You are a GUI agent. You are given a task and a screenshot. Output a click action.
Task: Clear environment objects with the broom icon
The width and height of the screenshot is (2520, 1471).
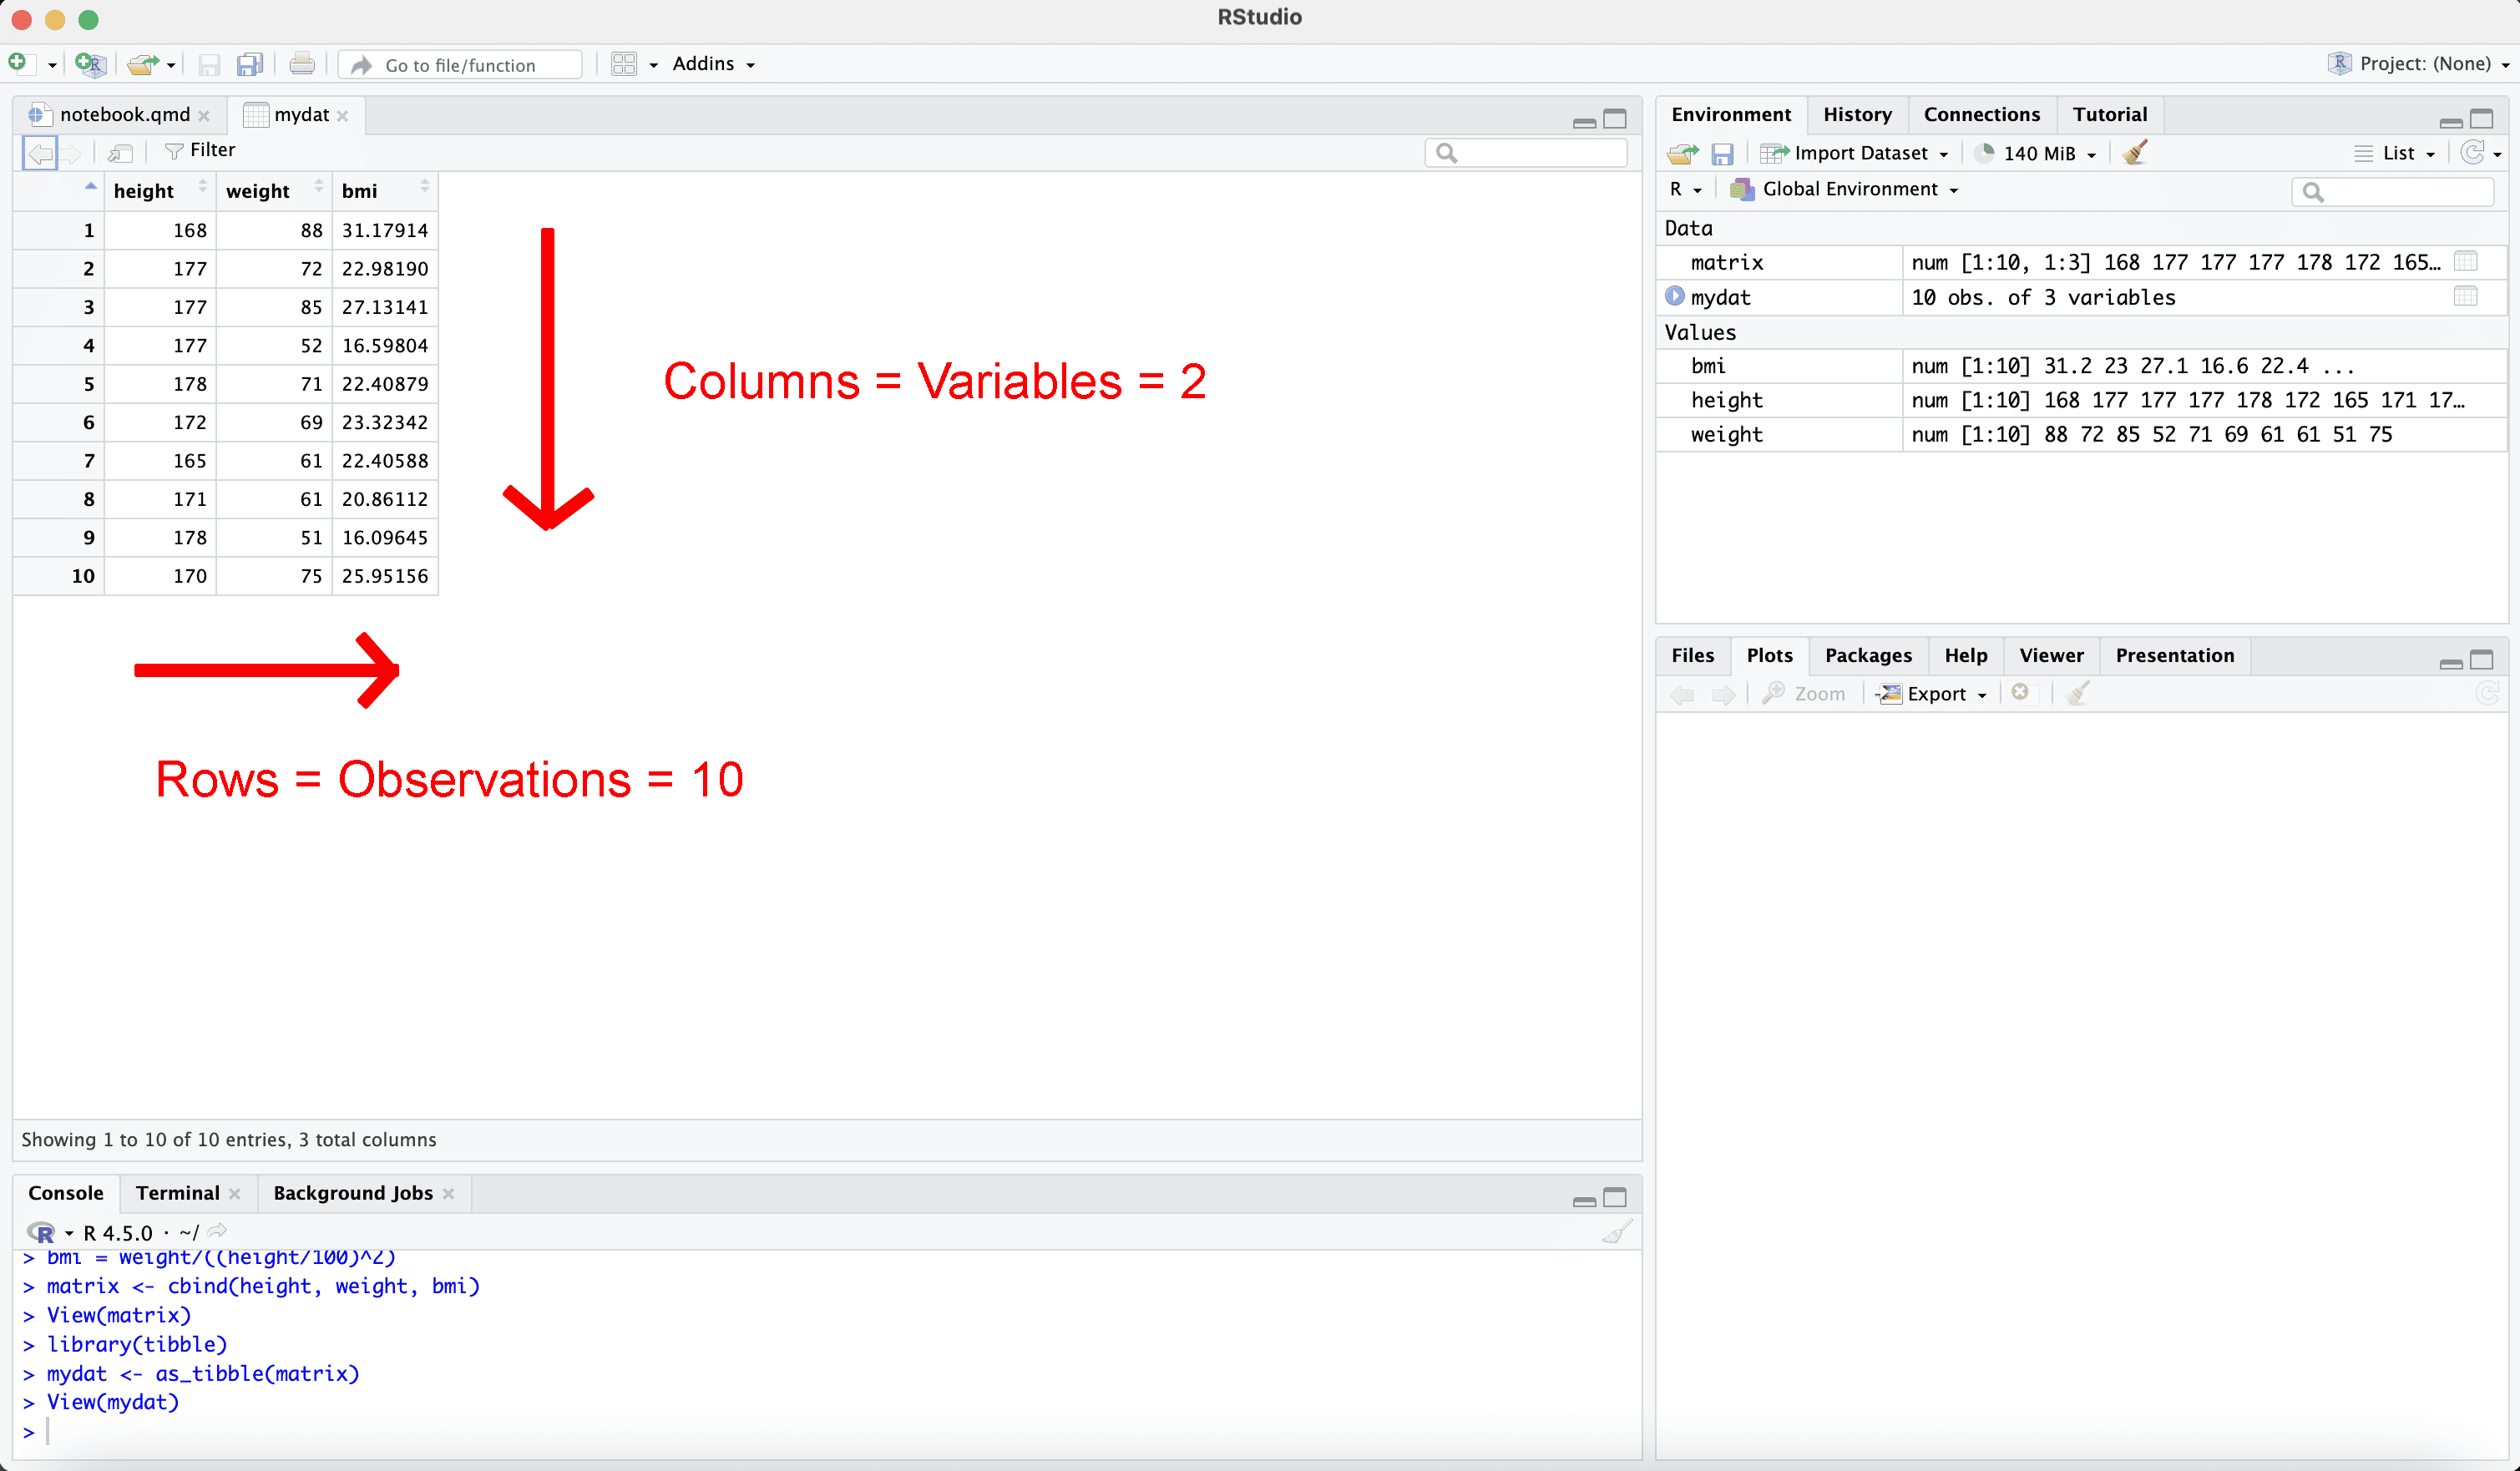(x=2135, y=153)
